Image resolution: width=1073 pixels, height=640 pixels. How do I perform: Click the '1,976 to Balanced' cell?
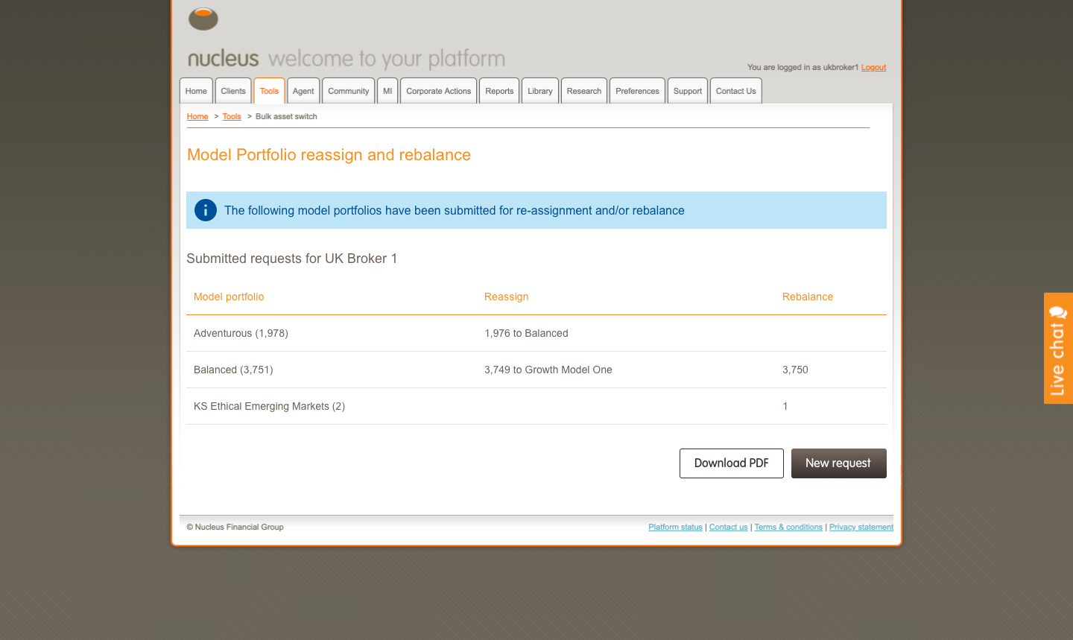tap(526, 333)
